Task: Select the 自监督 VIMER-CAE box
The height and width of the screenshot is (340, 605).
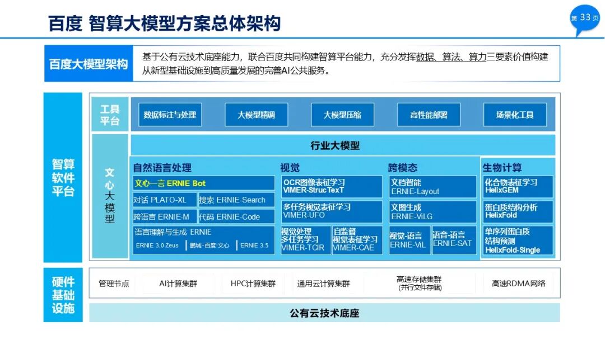Action: click(357, 240)
